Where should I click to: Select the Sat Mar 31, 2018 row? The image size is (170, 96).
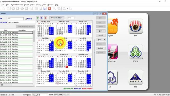pos(16,61)
